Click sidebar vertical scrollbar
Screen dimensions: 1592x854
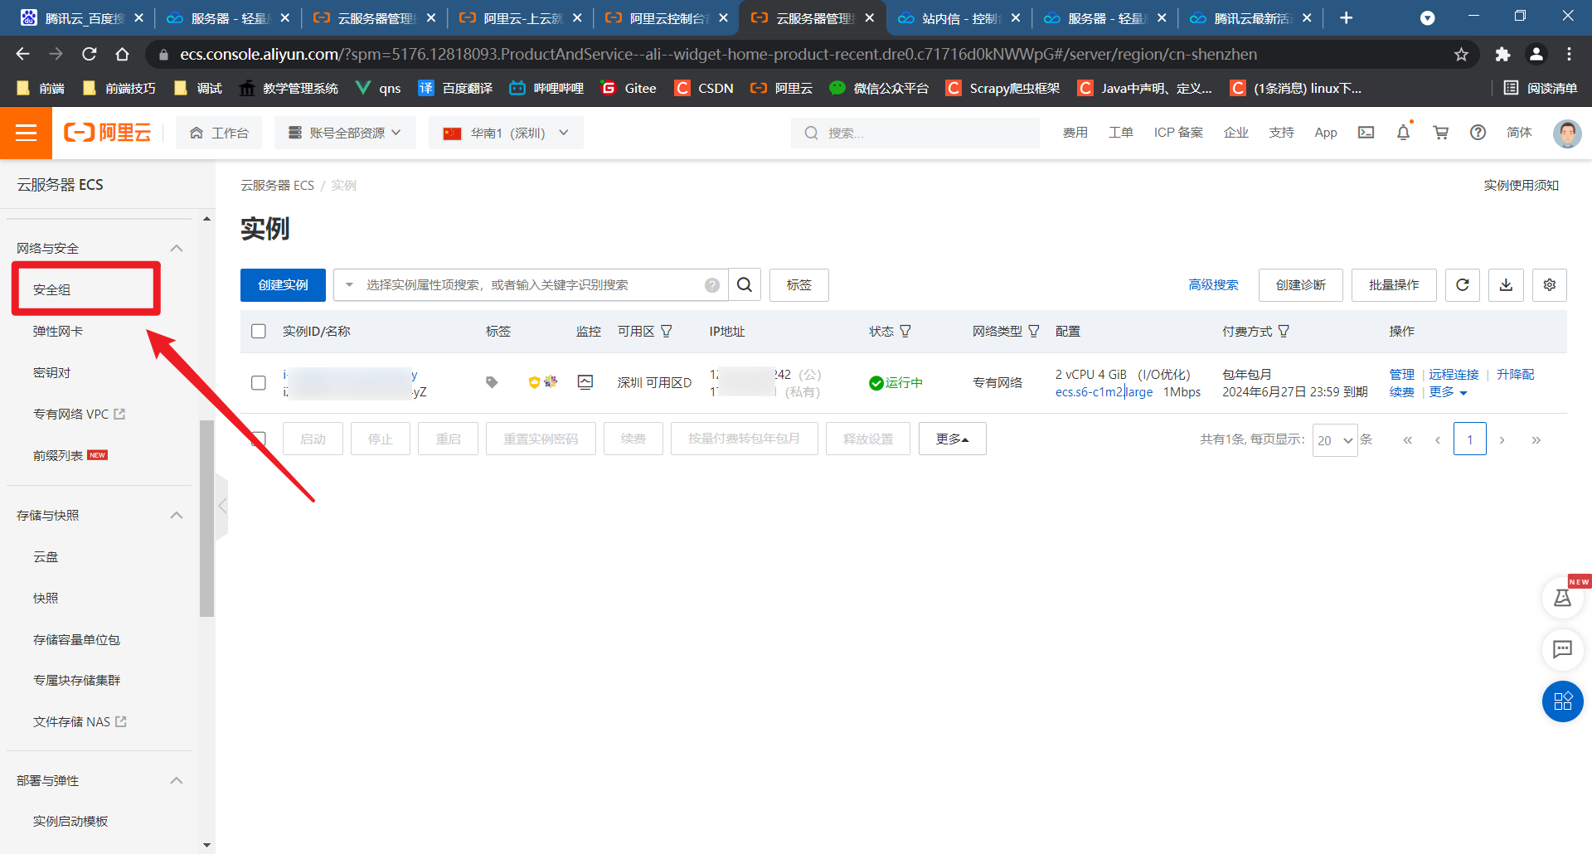coord(206,519)
